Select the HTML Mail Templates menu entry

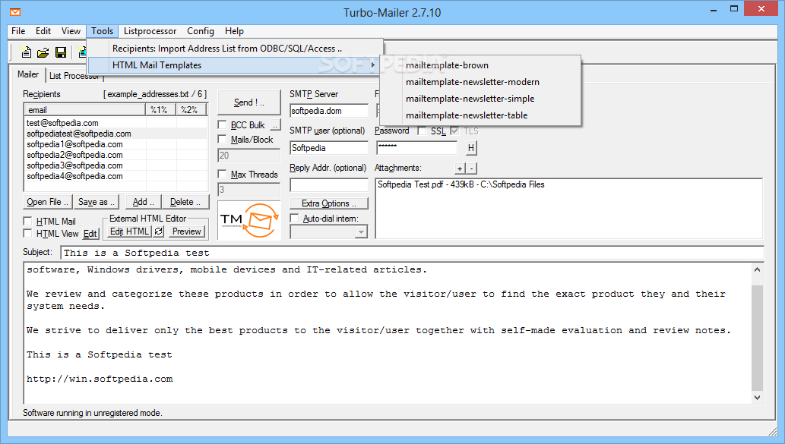point(236,65)
